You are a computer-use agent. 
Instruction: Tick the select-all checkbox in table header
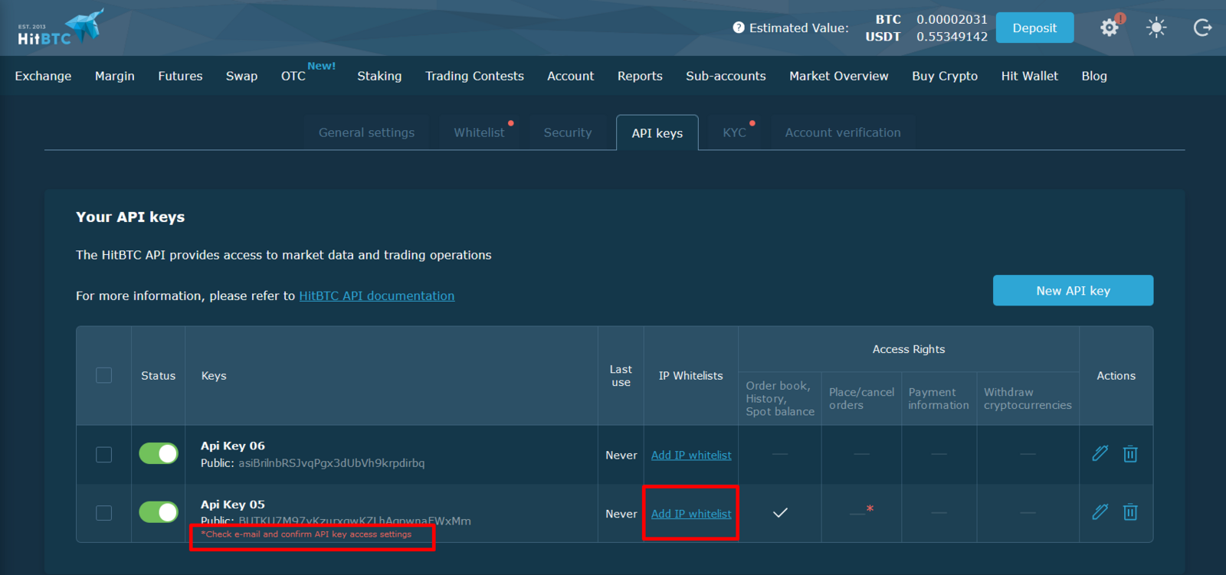point(103,375)
